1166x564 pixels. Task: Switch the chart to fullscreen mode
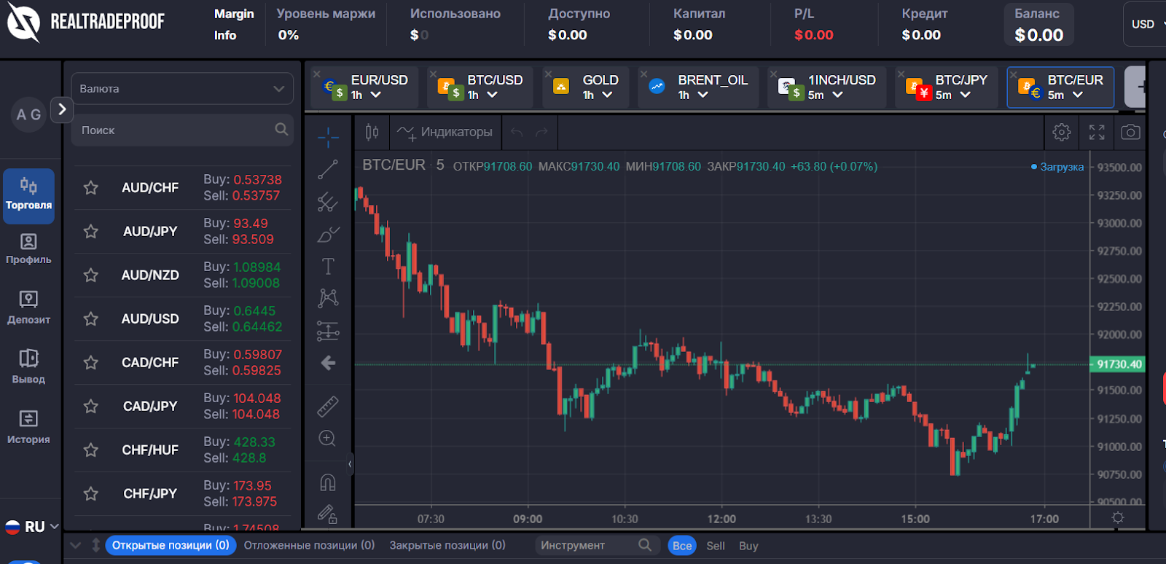(x=1097, y=132)
